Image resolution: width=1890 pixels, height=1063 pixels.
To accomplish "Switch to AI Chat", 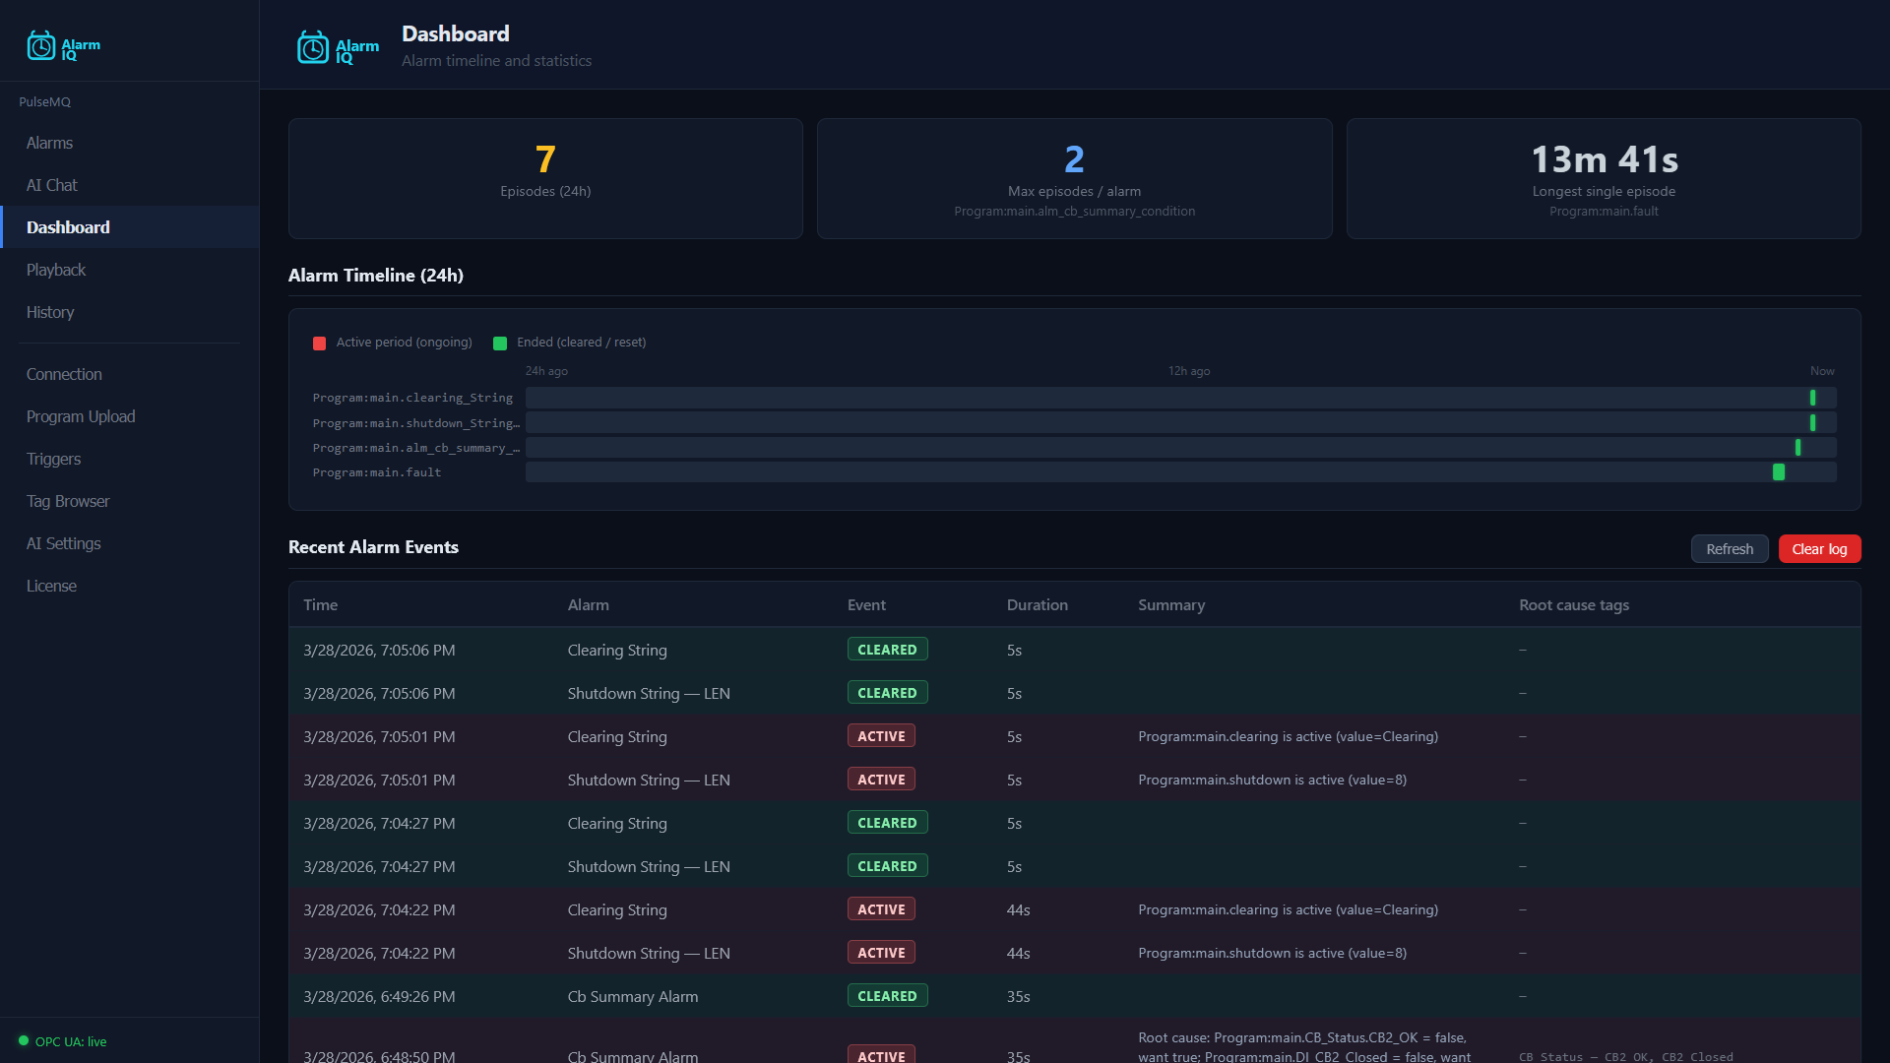I will [x=51, y=185].
